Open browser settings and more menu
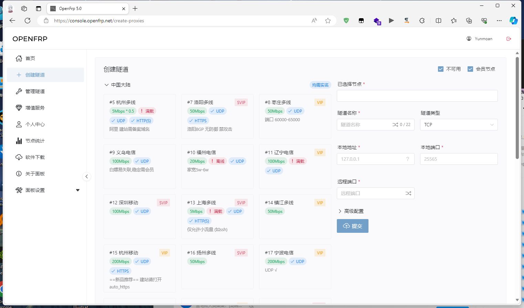Image resolution: width=524 pixels, height=308 pixels. point(499,21)
